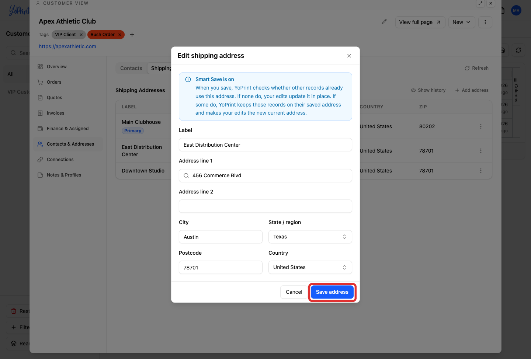The image size is (531, 359).
Task: Open Connections in sidebar
Action: (x=68, y=160)
